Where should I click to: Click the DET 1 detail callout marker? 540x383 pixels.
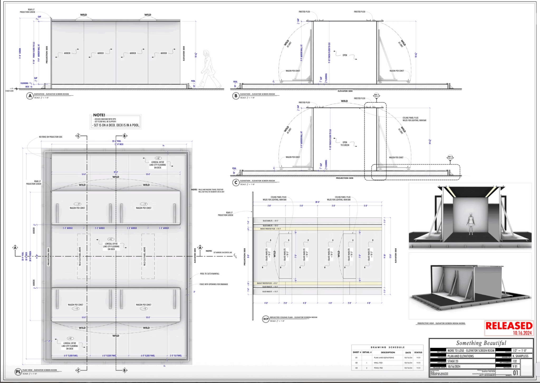pyautogui.click(x=376, y=95)
